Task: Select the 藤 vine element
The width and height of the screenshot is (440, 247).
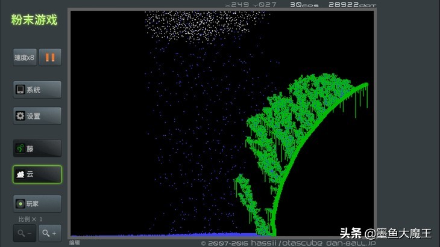Action: (x=37, y=148)
